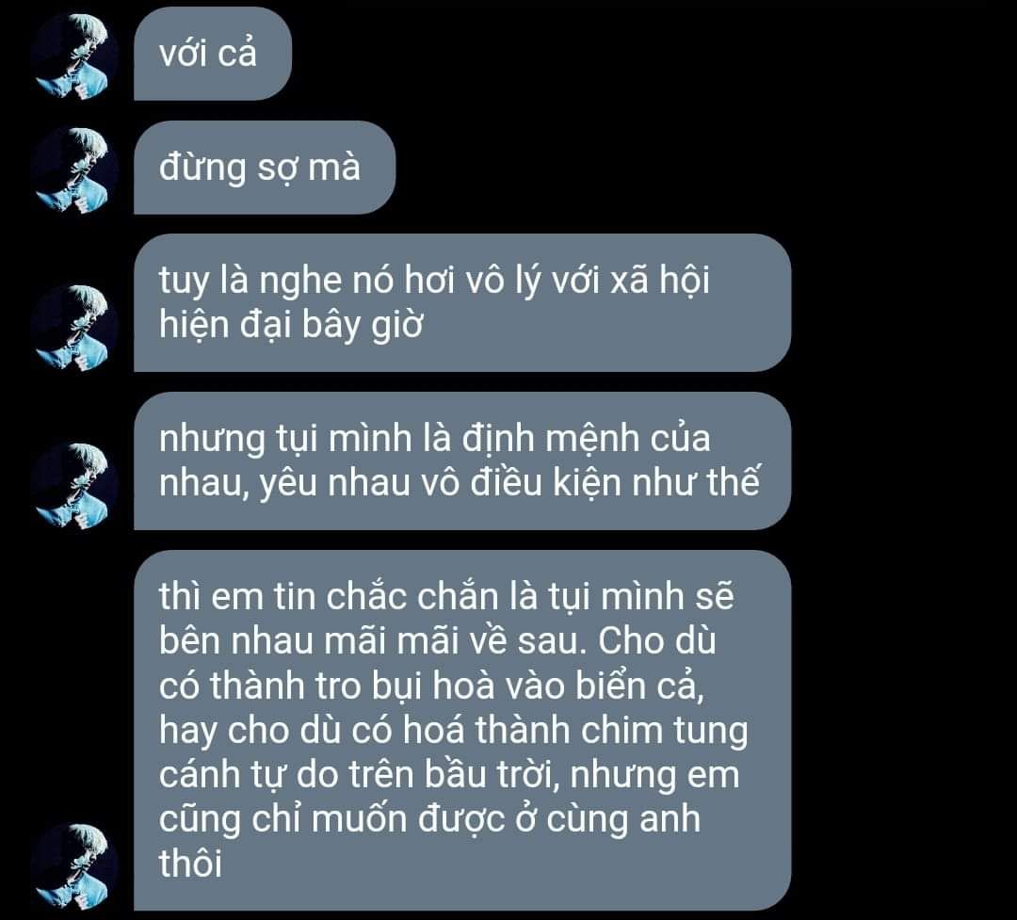The height and width of the screenshot is (920, 1017).
Task: Tap the avatar beside the "nhưng tụi mình" message
Action: click(x=74, y=487)
